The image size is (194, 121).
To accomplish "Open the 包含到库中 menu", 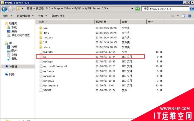I will coord(25,16).
